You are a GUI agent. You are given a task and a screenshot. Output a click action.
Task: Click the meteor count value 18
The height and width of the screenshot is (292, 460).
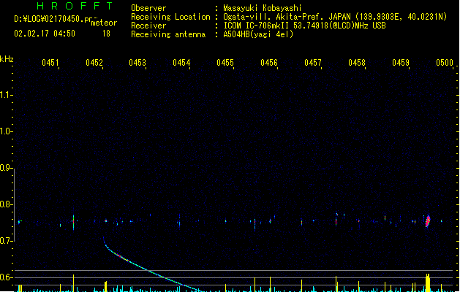point(106,34)
